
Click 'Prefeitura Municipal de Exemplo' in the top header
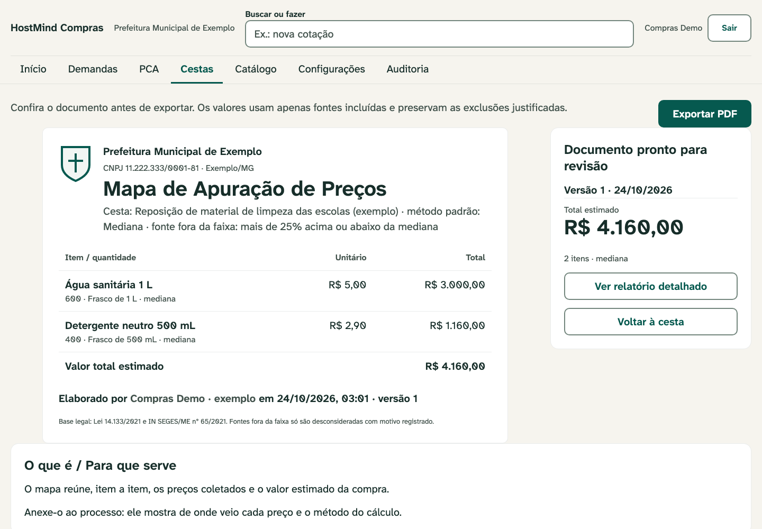click(174, 28)
